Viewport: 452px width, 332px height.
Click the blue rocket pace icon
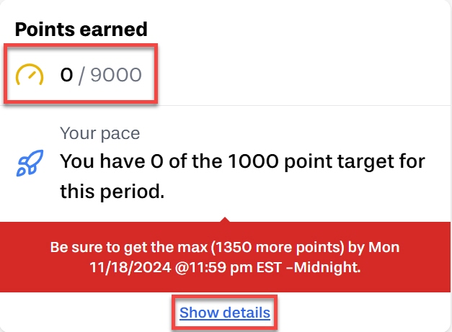(30, 163)
